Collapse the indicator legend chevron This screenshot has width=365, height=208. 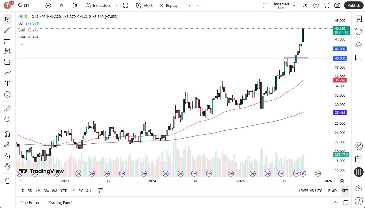(x=22, y=44)
